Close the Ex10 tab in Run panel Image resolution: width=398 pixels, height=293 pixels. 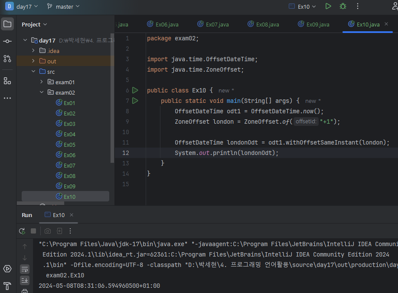click(72, 215)
